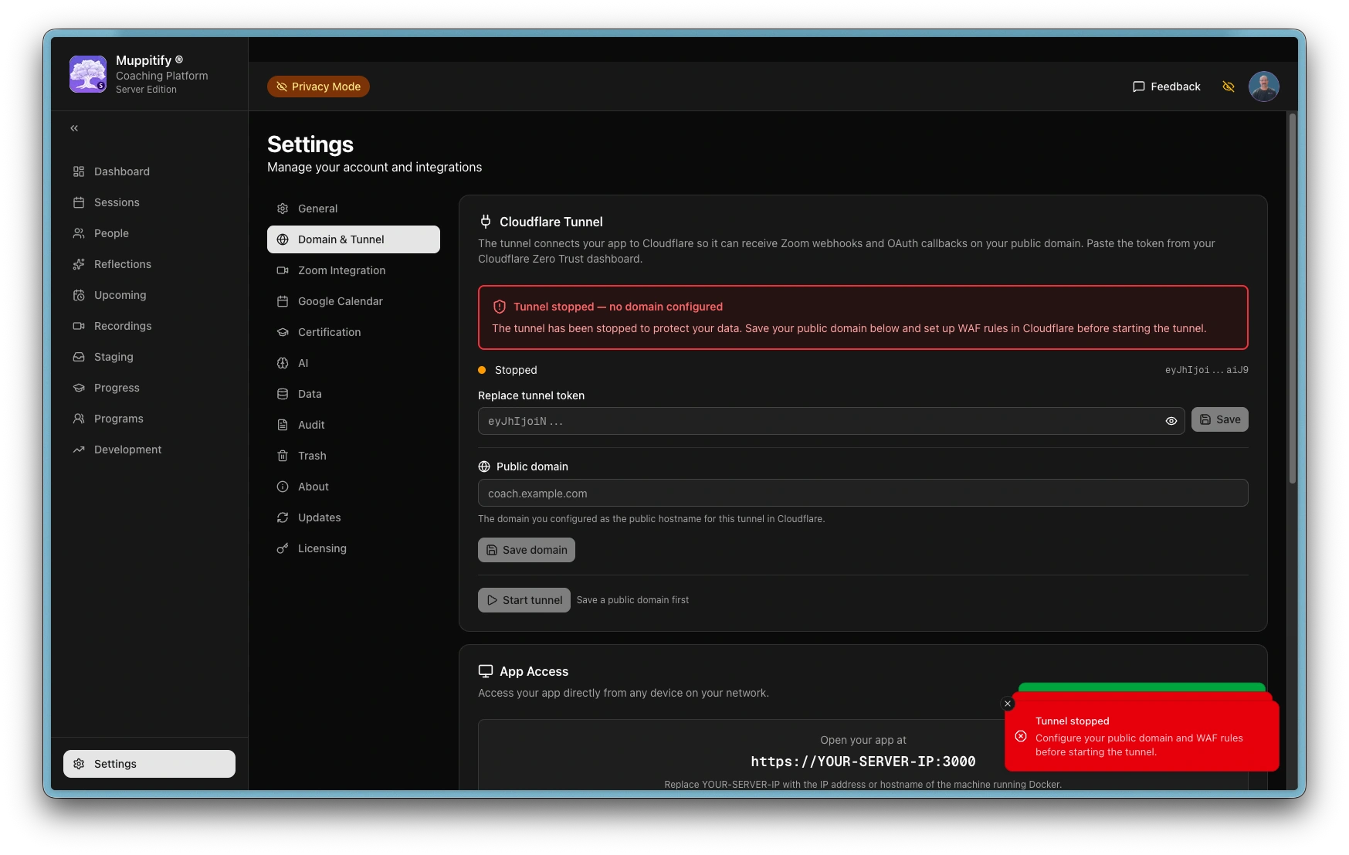This screenshot has width=1349, height=855.
Task: Open the Zoom Integration settings tab
Action: (341, 270)
